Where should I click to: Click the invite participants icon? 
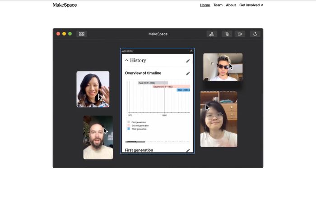tap(212, 34)
